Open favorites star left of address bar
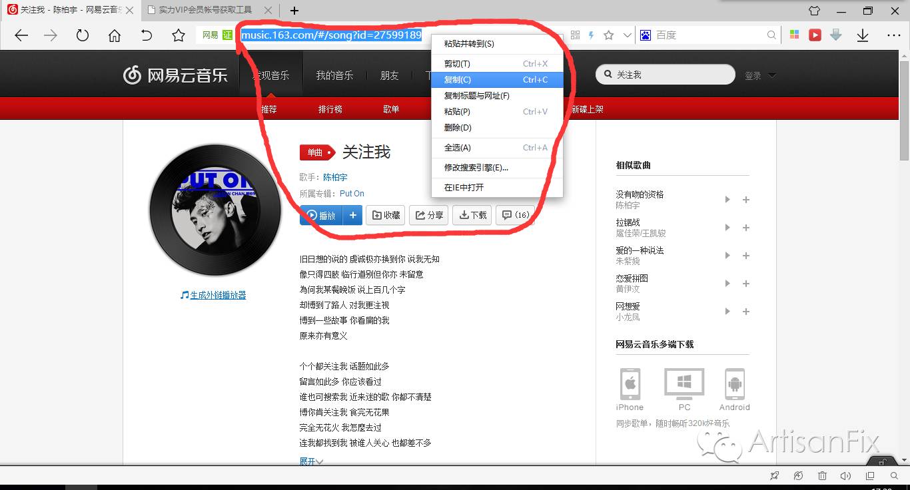This screenshot has height=490, width=910. [x=179, y=36]
